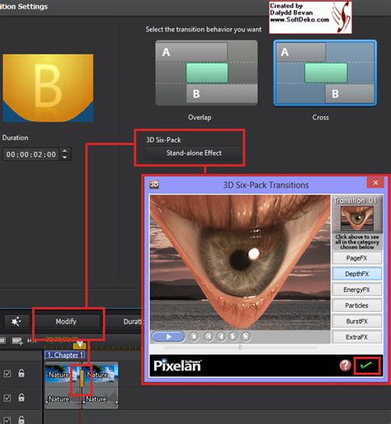Click the add video track filmstrip icon
This screenshot has height=424, width=391.
17,341
